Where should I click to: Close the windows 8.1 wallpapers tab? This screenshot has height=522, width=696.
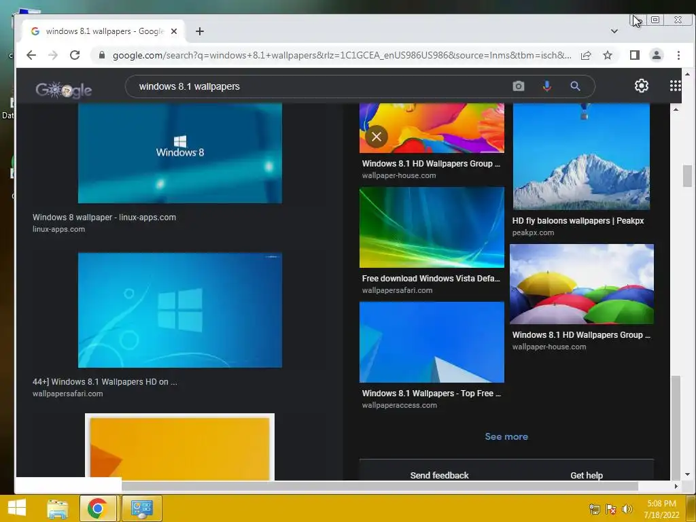point(174,31)
